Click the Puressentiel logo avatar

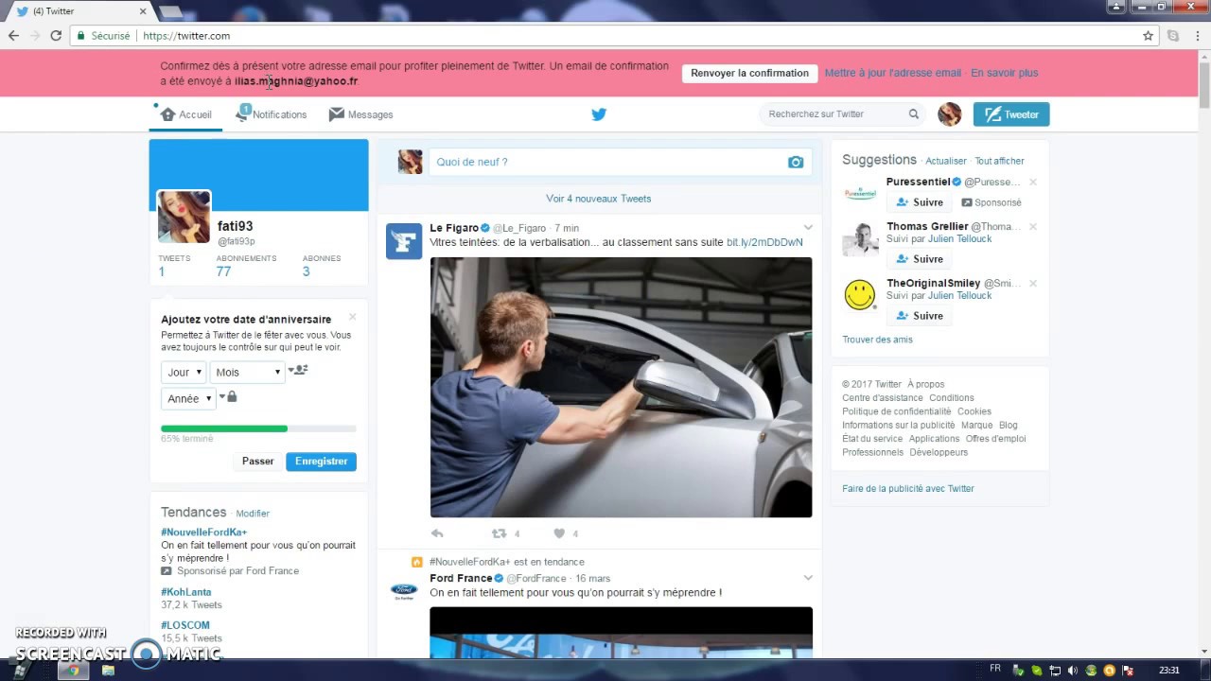point(860,193)
